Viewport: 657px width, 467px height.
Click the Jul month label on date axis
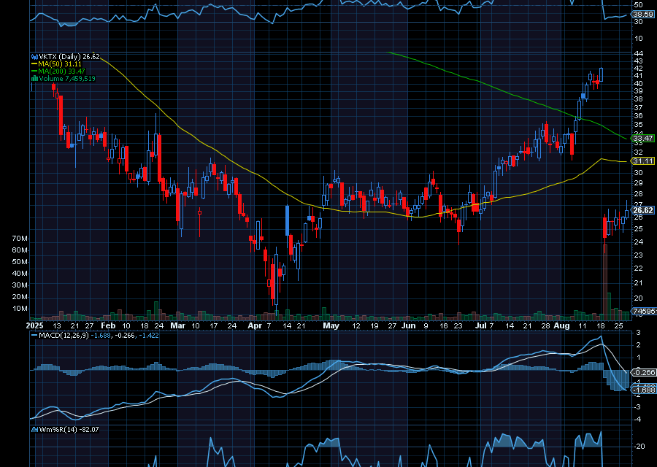[x=482, y=326]
